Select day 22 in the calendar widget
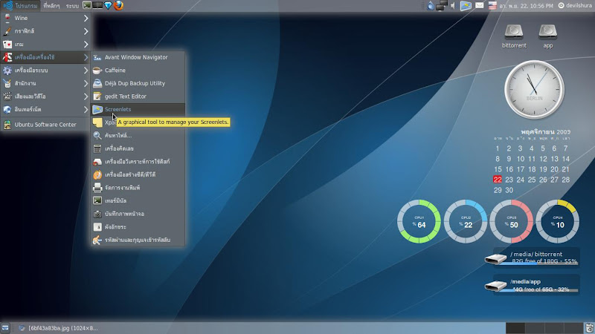Screen dimensions: 595x334 [498, 180]
